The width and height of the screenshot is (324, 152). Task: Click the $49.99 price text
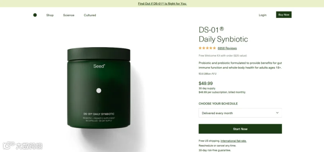[x=206, y=83]
